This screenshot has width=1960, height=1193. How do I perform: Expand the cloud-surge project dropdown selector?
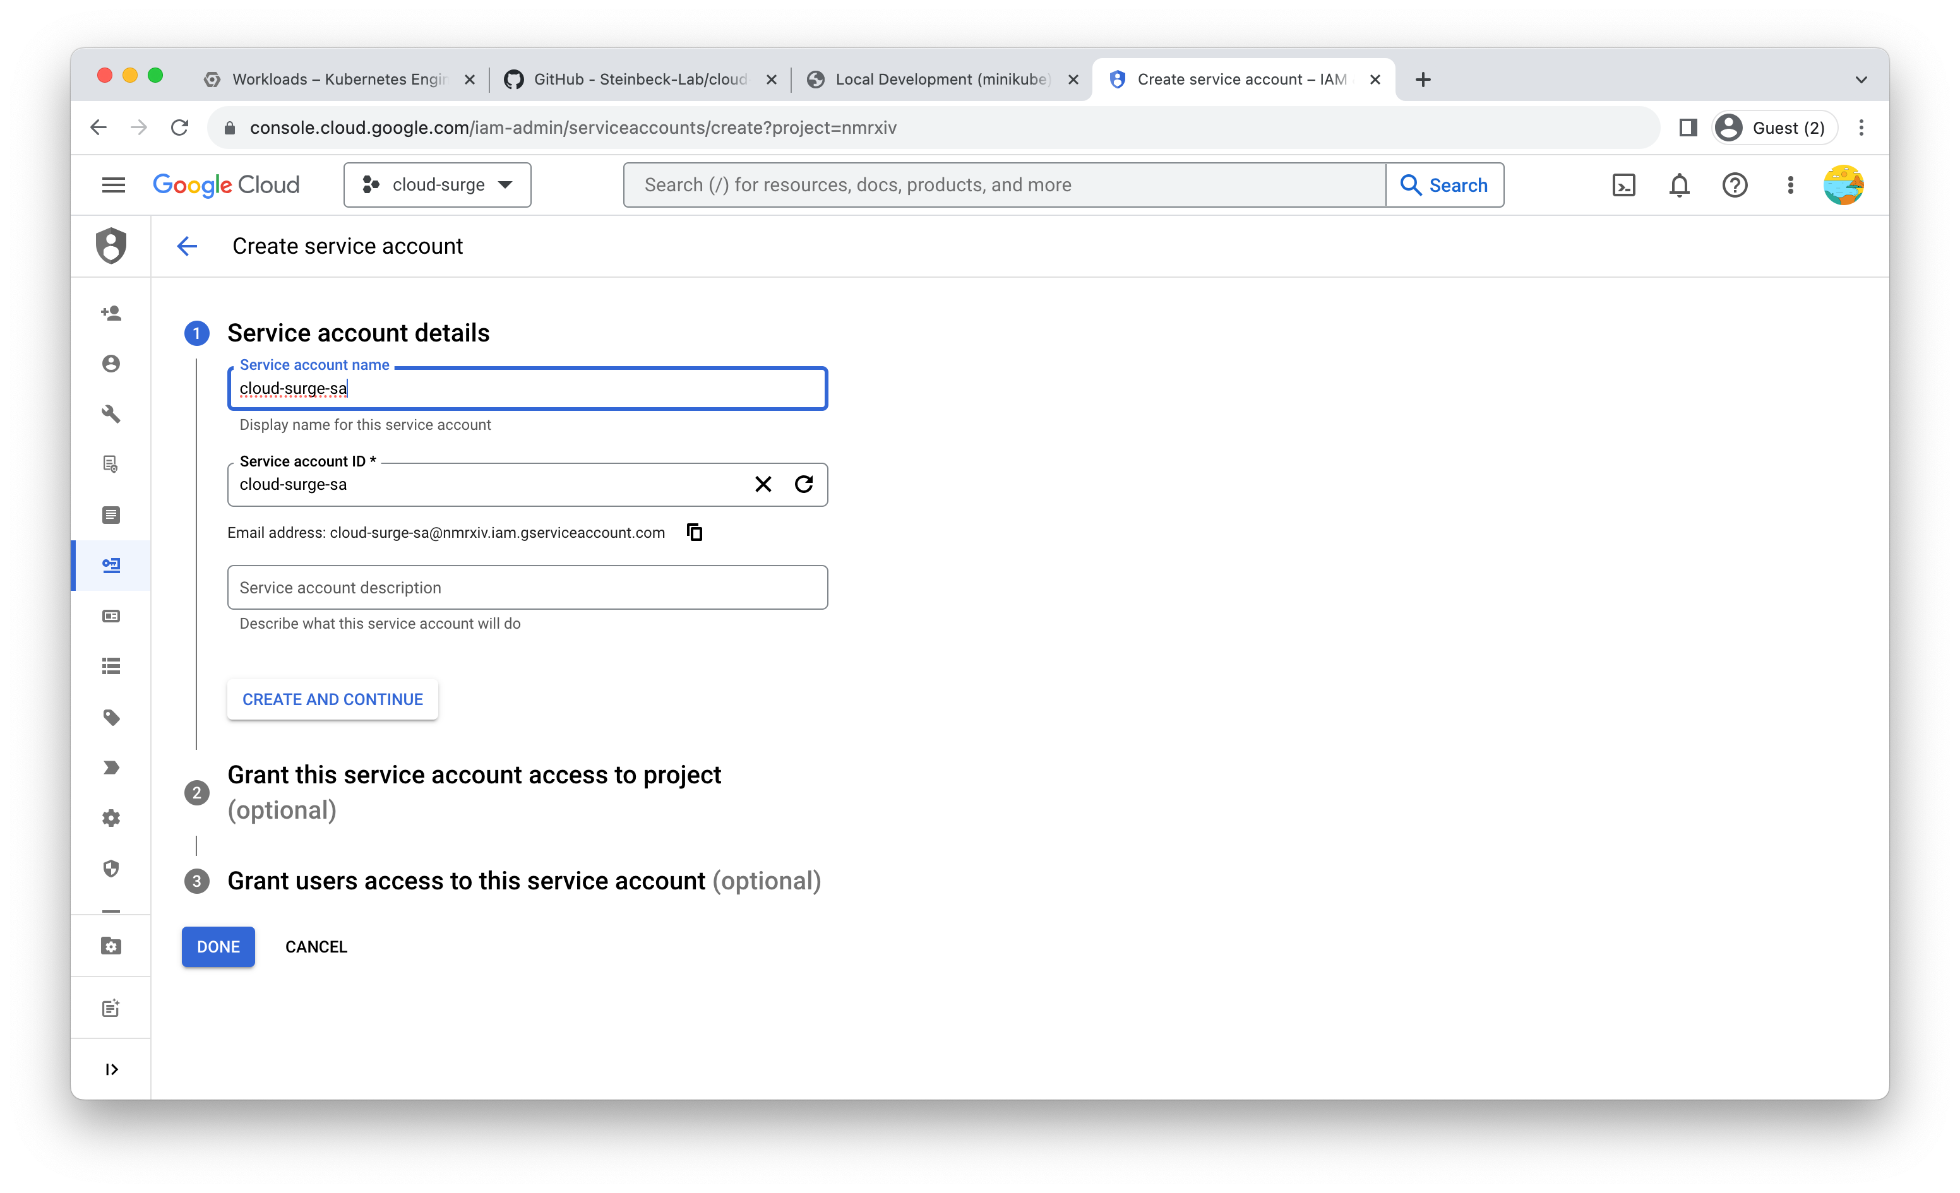tap(438, 184)
